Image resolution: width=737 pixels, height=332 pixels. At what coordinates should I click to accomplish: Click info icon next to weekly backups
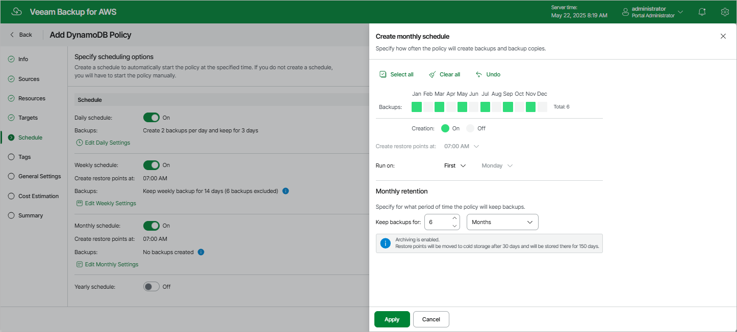286,191
